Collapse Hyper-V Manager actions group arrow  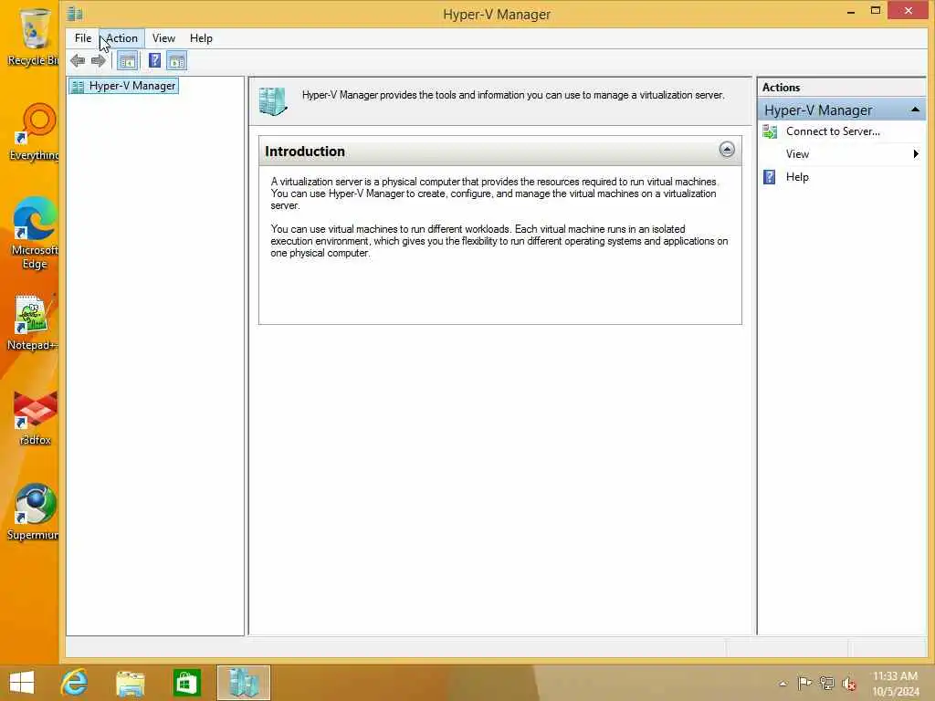pos(915,110)
